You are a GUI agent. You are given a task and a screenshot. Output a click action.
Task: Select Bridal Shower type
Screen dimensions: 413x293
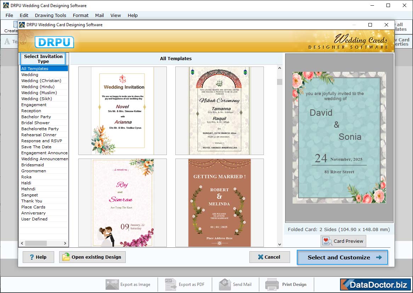pyautogui.click(x=44, y=123)
